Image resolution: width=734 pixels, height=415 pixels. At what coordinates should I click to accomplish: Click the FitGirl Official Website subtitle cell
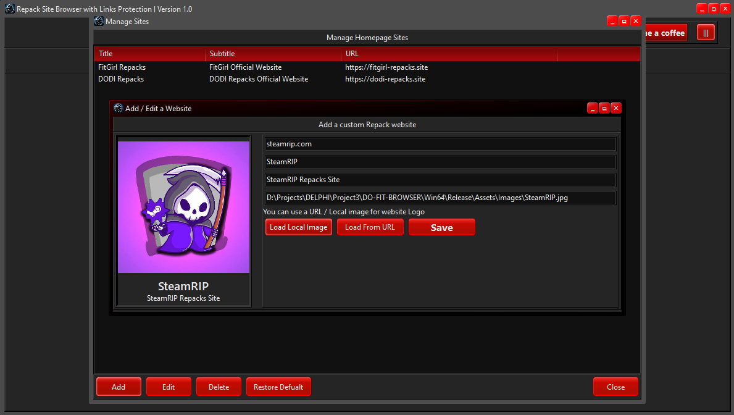tap(245, 67)
